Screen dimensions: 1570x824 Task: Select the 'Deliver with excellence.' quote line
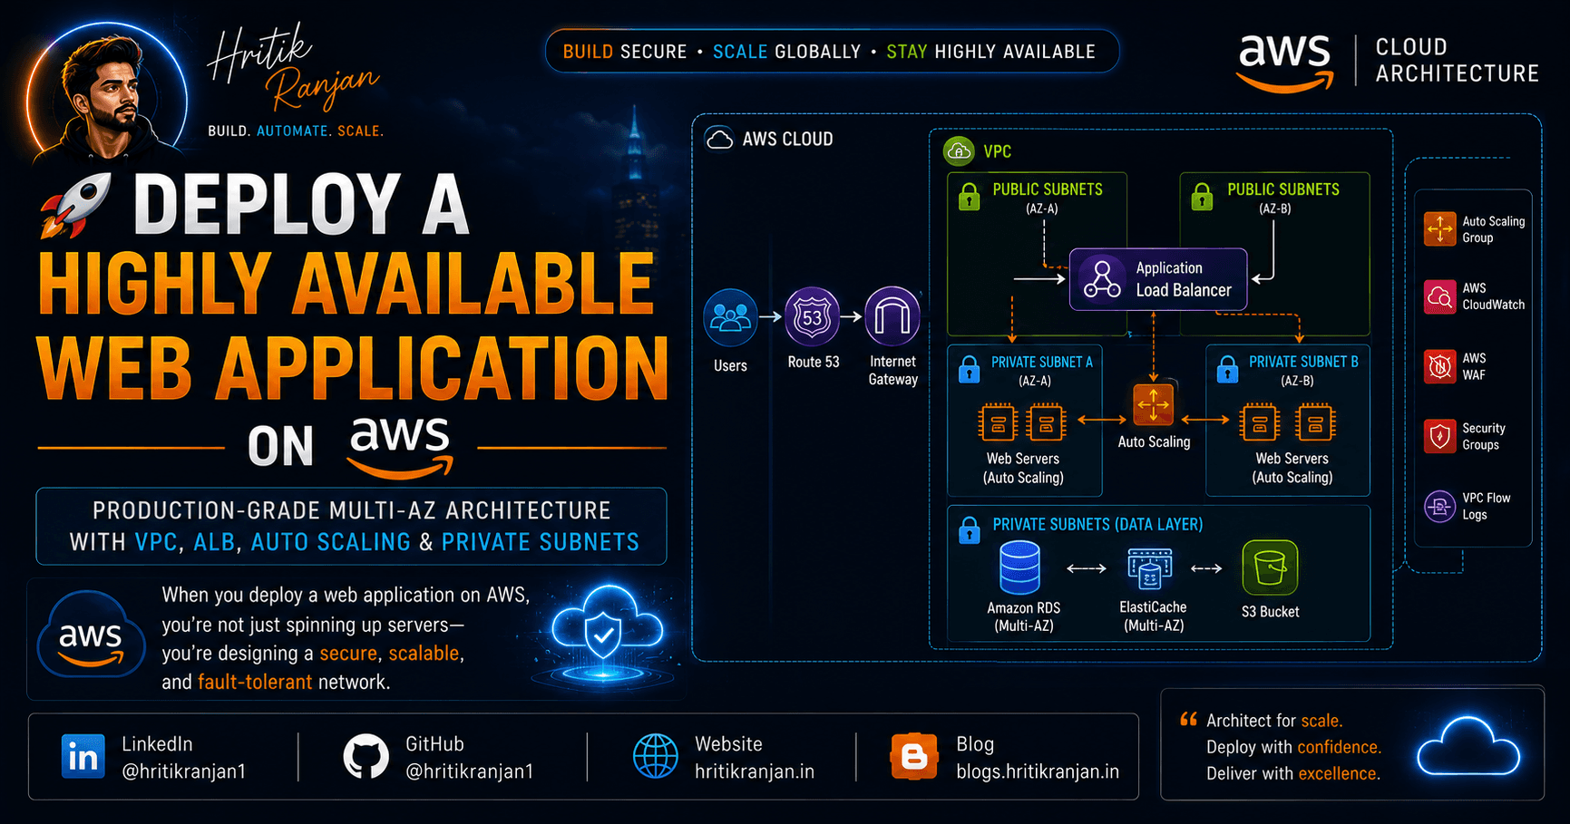pyautogui.click(x=1293, y=773)
